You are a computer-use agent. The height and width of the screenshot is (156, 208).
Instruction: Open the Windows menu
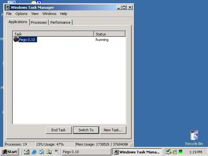[49, 14]
